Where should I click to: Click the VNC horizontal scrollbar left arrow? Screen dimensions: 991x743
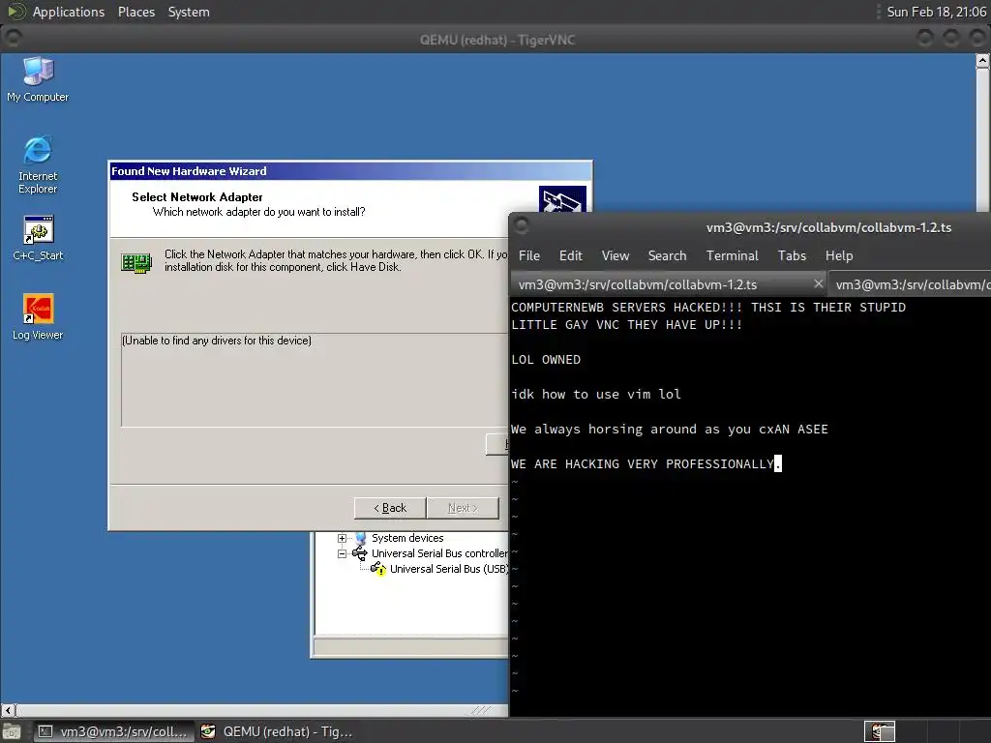(8, 710)
